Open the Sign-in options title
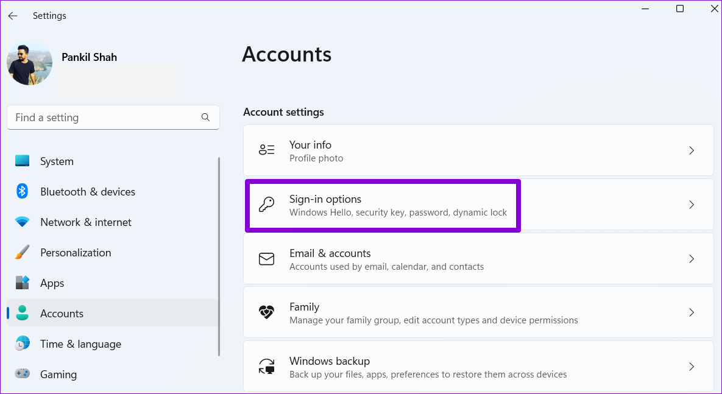The width and height of the screenshot is (722, 394). click(325, 199)
